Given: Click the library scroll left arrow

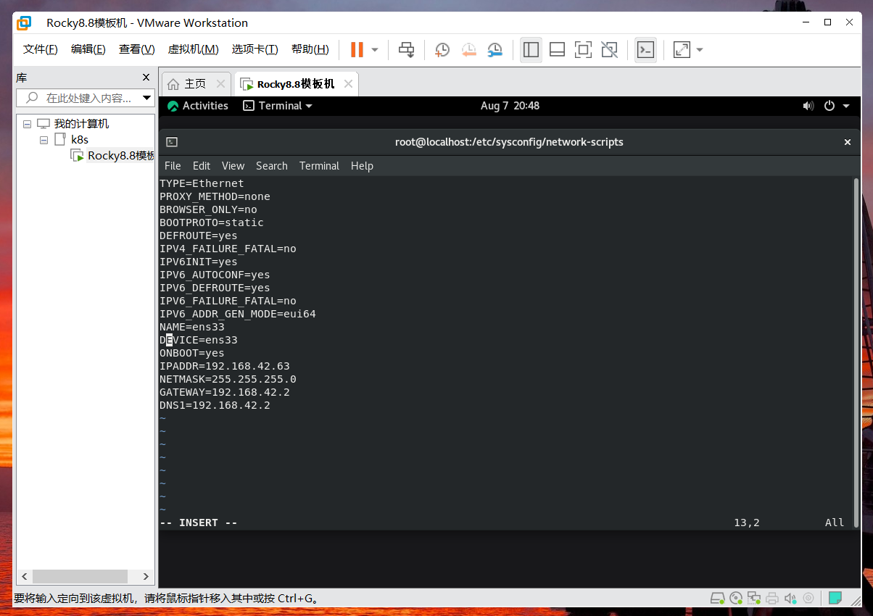Looking at the screenshot, I should pos(24,576).
